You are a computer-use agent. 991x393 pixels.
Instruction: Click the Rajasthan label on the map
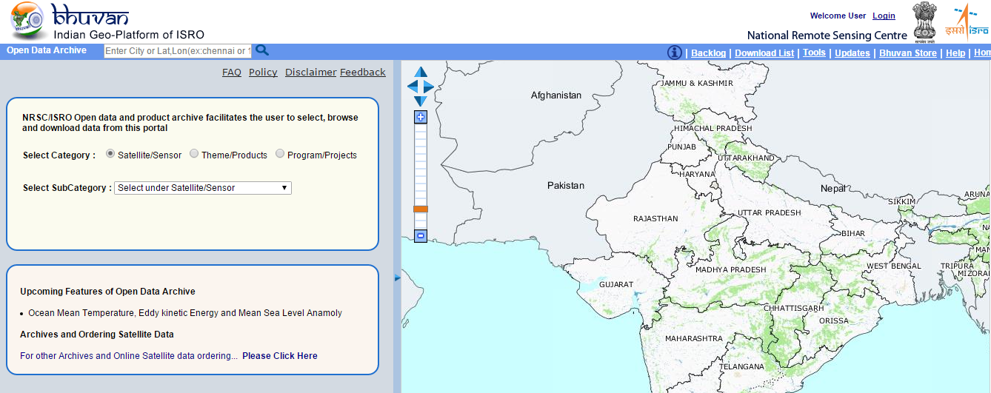click(655, 219)
